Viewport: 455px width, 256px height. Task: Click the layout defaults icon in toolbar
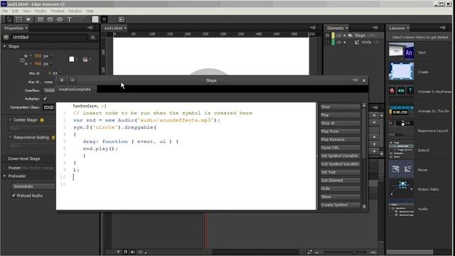click(x=122, y=19)
